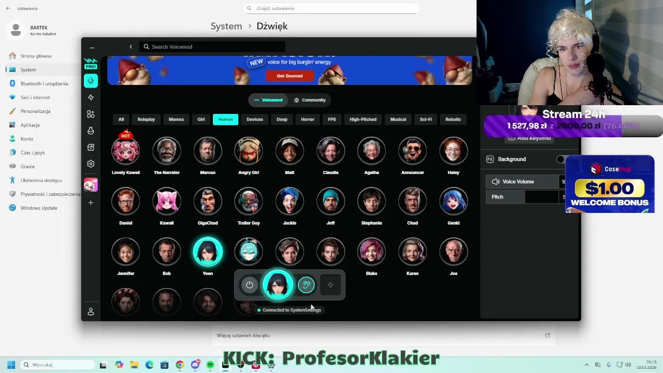Go back with the Voicemod back arrow
663x373 pixels.
click(131, 47)
